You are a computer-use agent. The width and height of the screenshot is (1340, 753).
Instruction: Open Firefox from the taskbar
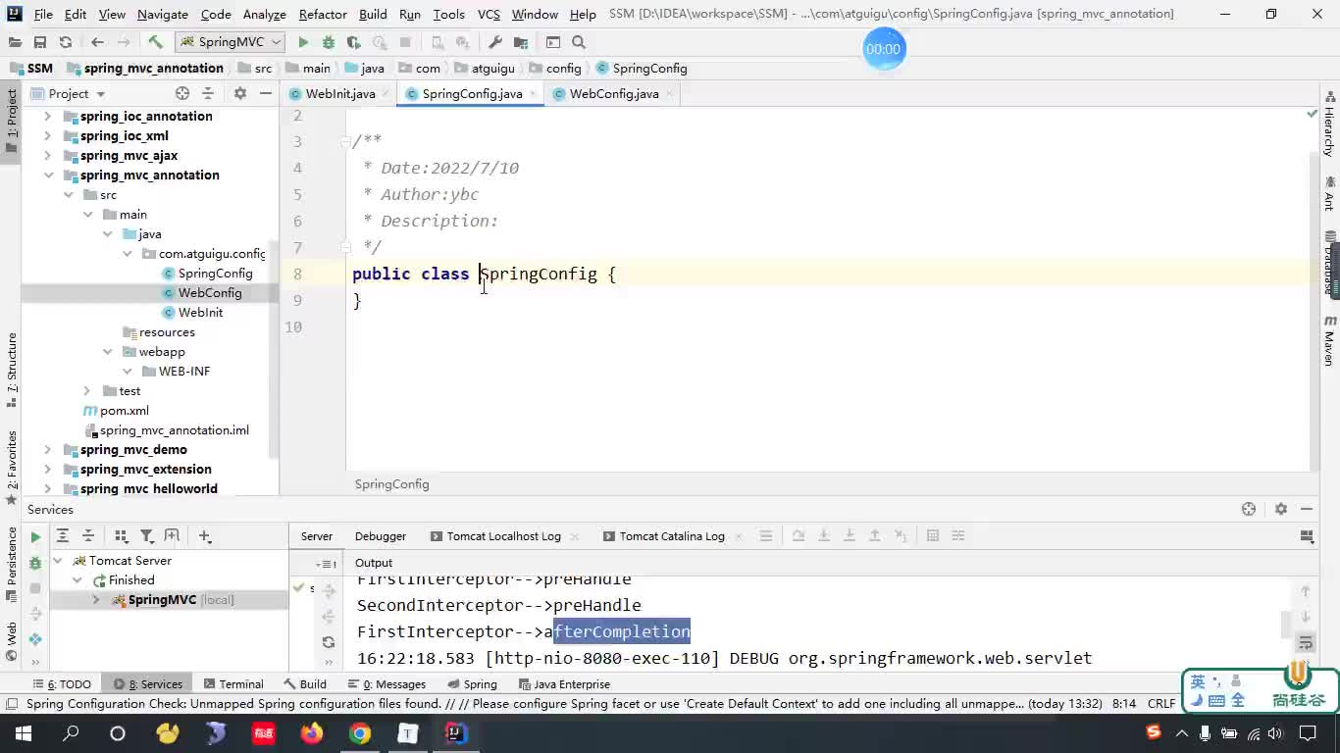[312, 733]
